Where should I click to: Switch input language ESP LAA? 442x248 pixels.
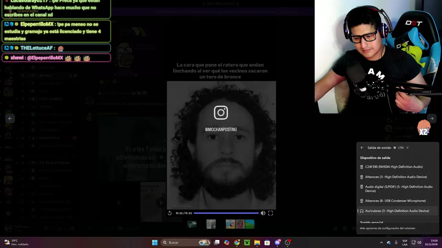pyautogui.click(x=405, y=242)
